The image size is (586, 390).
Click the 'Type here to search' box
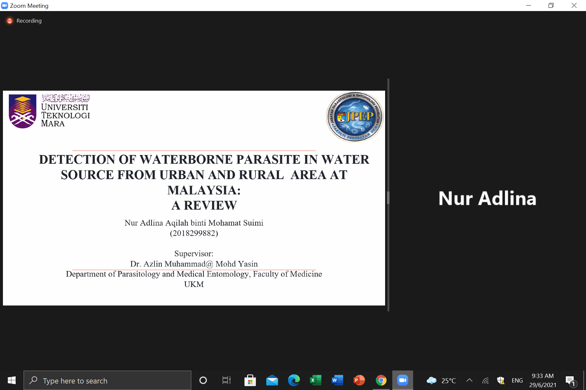pos(107,381)
